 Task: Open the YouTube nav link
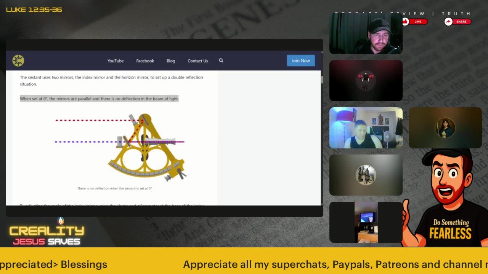116,61
